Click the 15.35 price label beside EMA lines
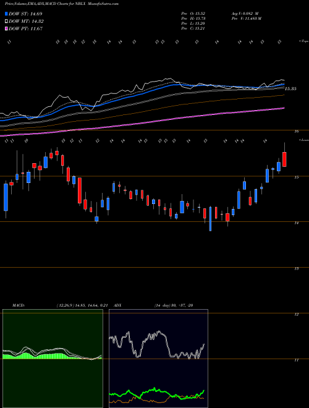Viewport: 309px width, 408px height. [290, 89]
